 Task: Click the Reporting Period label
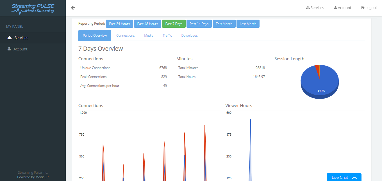[x=92, y=24]
